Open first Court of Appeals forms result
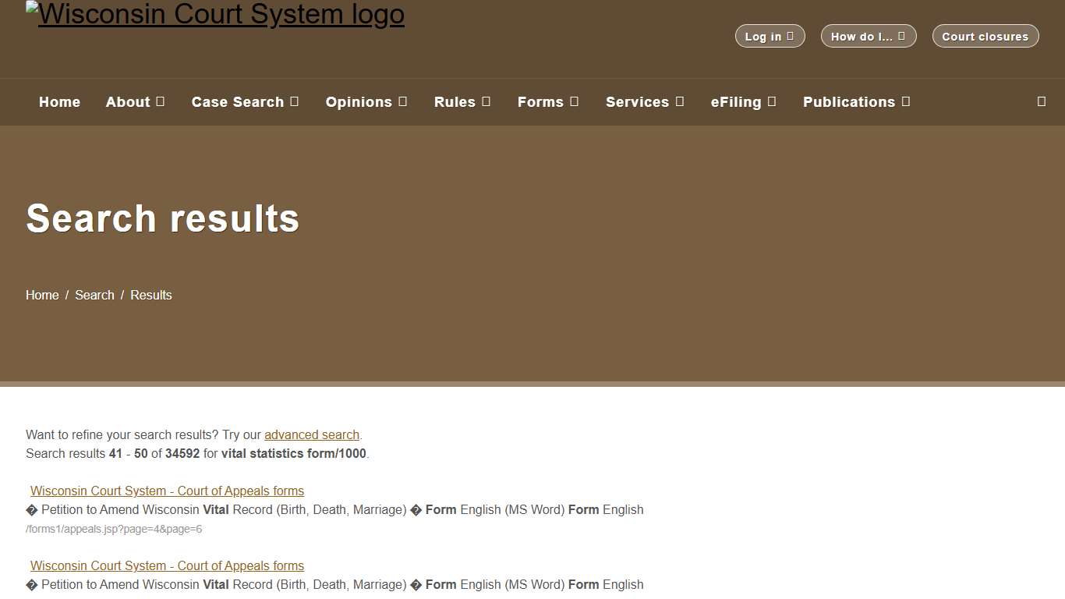Image resolution: width=1065 pixels, height=599 pixels. pos(166,491)
